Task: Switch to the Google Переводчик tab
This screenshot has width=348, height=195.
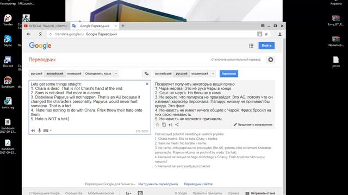Action: coord(94,26)
